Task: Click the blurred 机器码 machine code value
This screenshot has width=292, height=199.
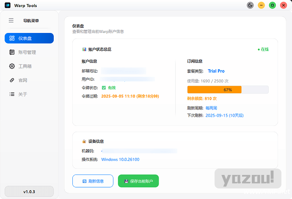Action: point(139,151)
